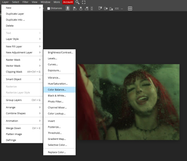Align horizontal centers icon
This screenshot has width=187, height=161.
click(81, 8)
